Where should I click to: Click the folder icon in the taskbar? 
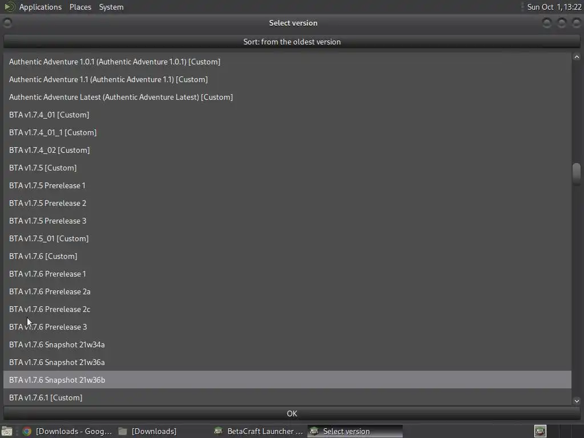pos(123,431)
